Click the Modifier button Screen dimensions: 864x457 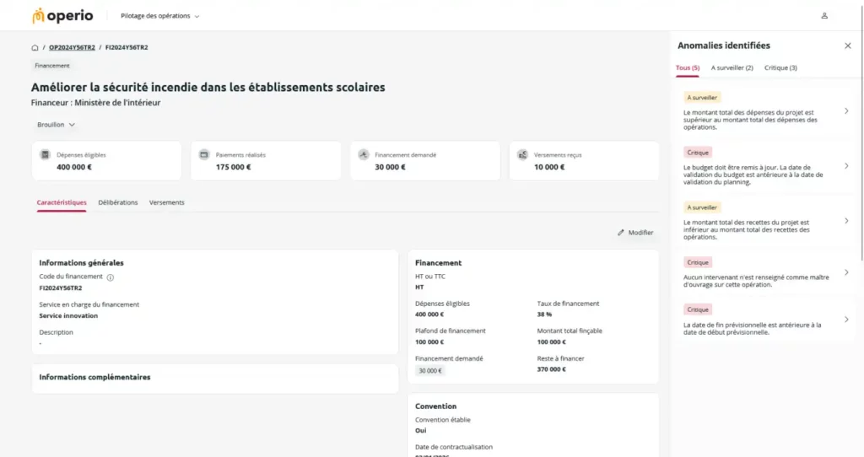pyautogui.click(x=635, y=233)
